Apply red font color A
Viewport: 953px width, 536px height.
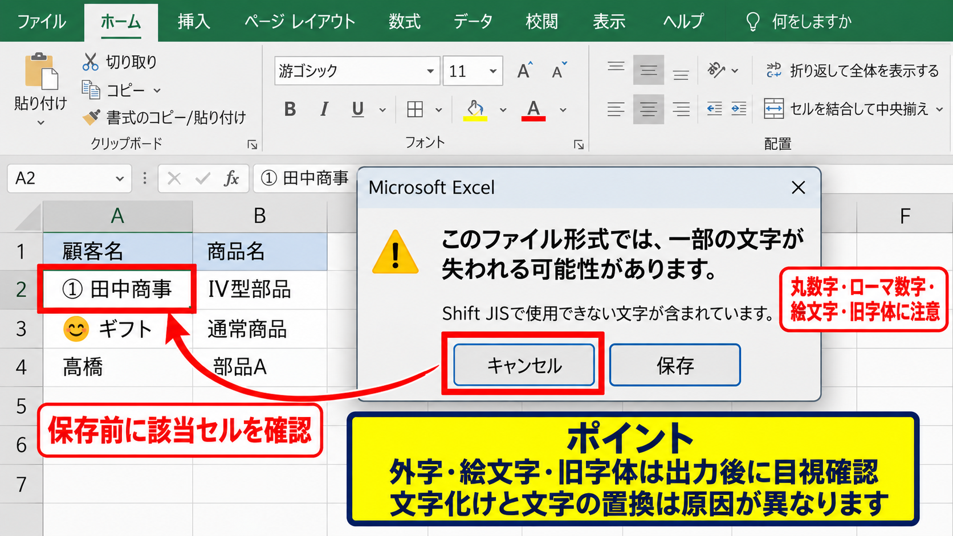tap(533, 110)
